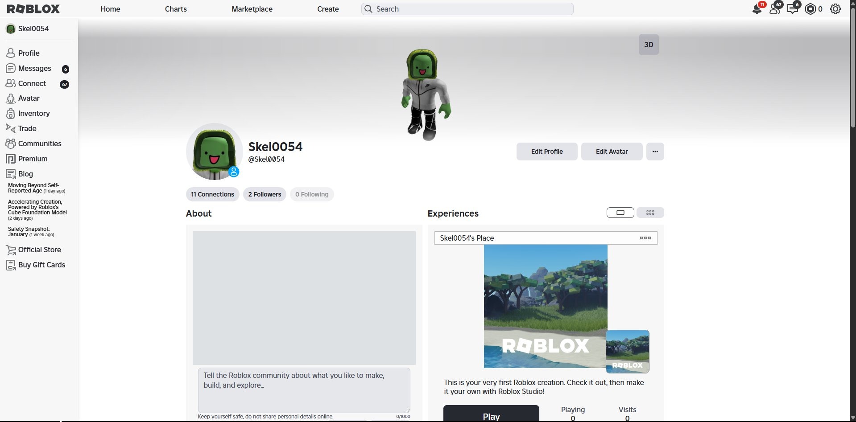
Task: Click the Play button for Skel0054's Place
Action: (491, 414)
